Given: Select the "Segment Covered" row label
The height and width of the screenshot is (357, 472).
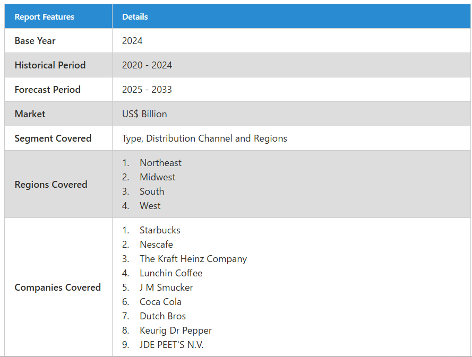Looking at the screenshot, I should click(x=53, y=138).
